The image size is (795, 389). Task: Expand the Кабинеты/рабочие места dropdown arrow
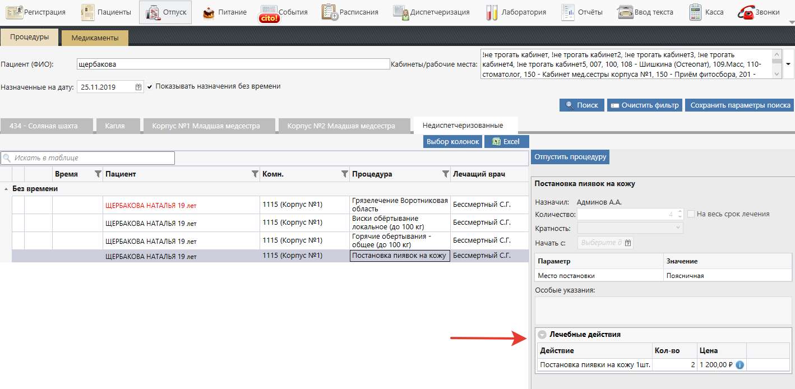(x=788, y=64)
